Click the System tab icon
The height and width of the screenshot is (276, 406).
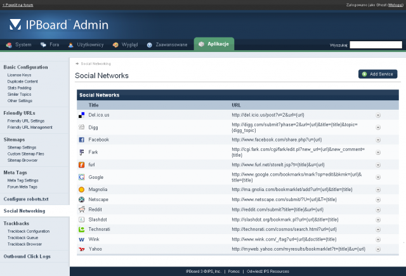[x=9, y=45]
